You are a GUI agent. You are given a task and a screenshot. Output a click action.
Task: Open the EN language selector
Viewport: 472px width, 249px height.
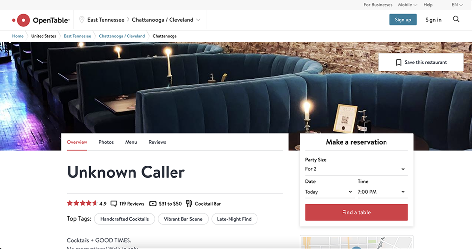457,5
